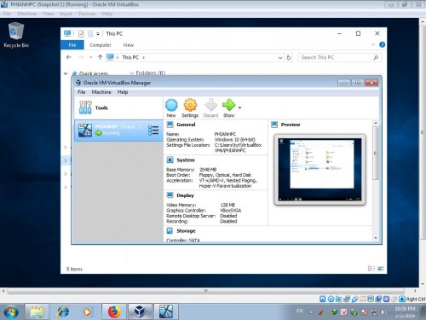Click network indicator in VM status bar
426x320 pixels.
tap(347, 299)
